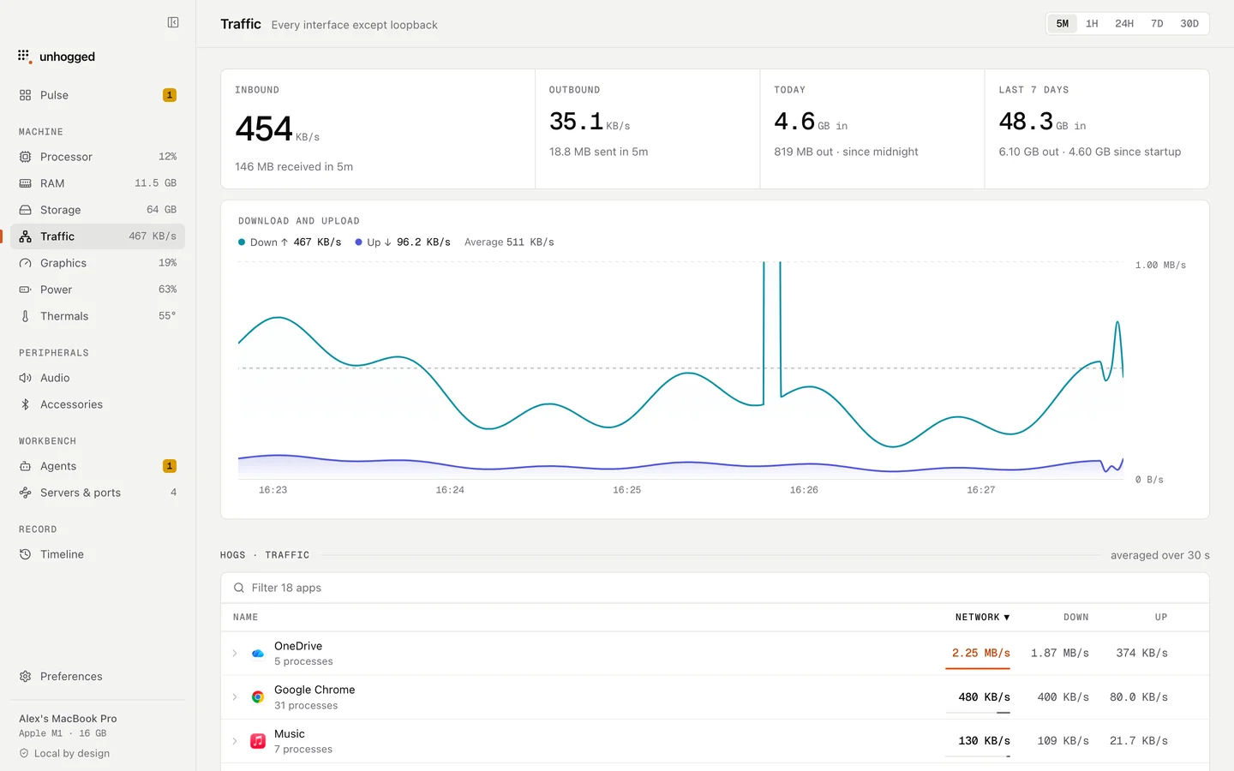1234x771 pixels.
Task: Switch the time range to 1H
Action: point(1092,23)
